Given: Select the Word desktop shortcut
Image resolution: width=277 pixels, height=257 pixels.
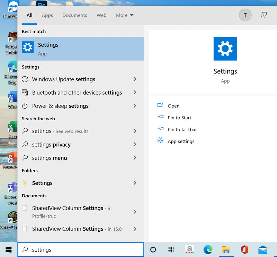Looking at the screenshot, I should (12, 100).
